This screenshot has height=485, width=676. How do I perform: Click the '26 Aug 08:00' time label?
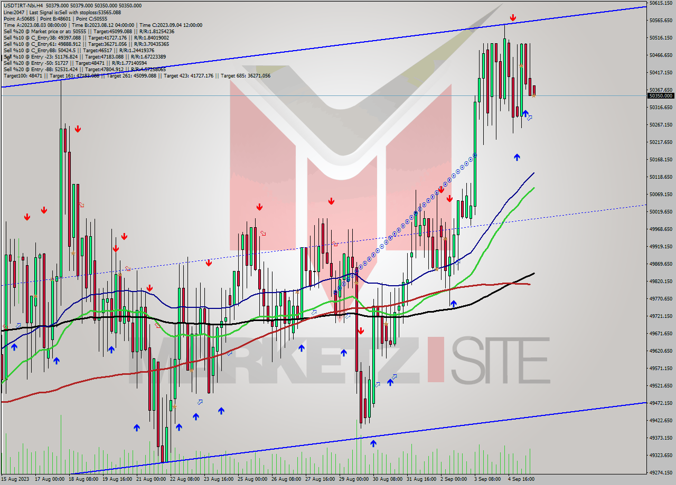[x=286, y=480]
